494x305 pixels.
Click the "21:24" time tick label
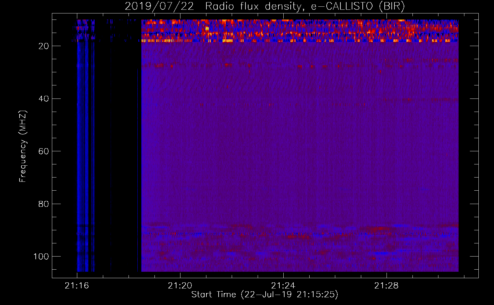tap(283, 285)
